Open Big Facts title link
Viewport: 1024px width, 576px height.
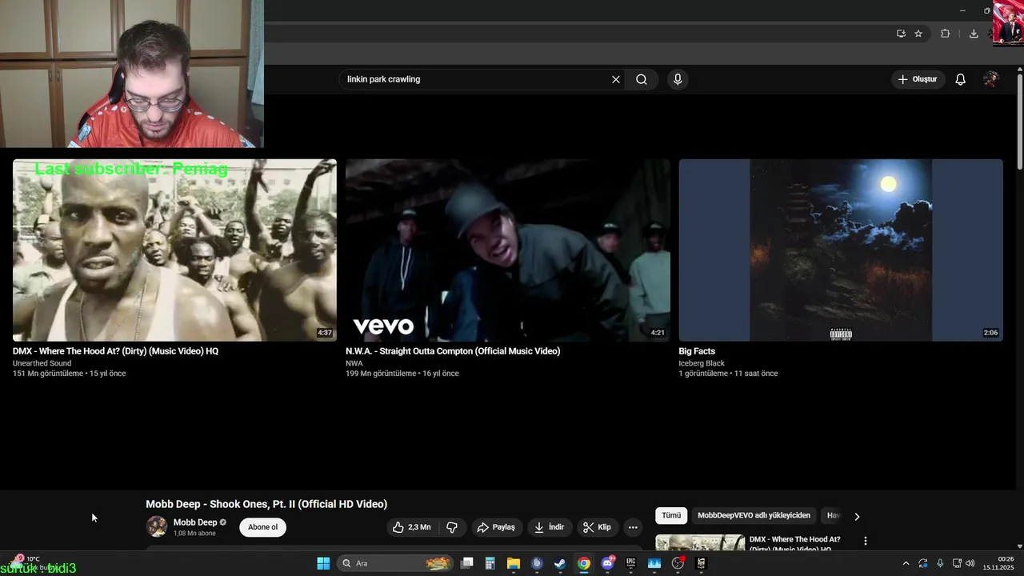pos(697,351)
